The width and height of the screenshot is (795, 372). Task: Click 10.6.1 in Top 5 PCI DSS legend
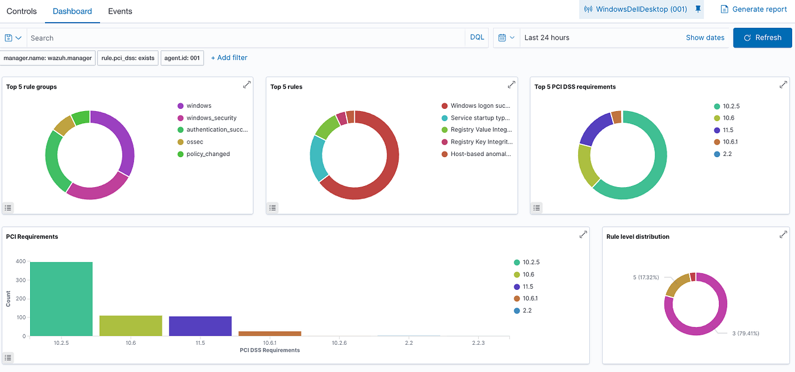(726, 142)
